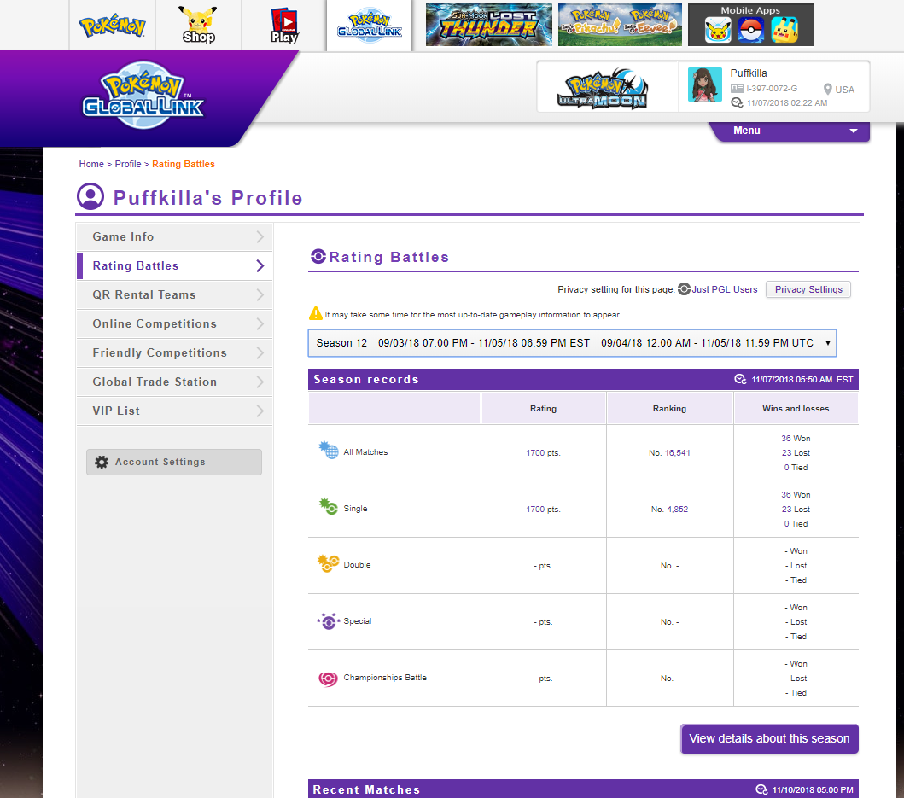Follow the Home breadcrumb link
The image size is (904, 798).
click(x=91, y=164)
